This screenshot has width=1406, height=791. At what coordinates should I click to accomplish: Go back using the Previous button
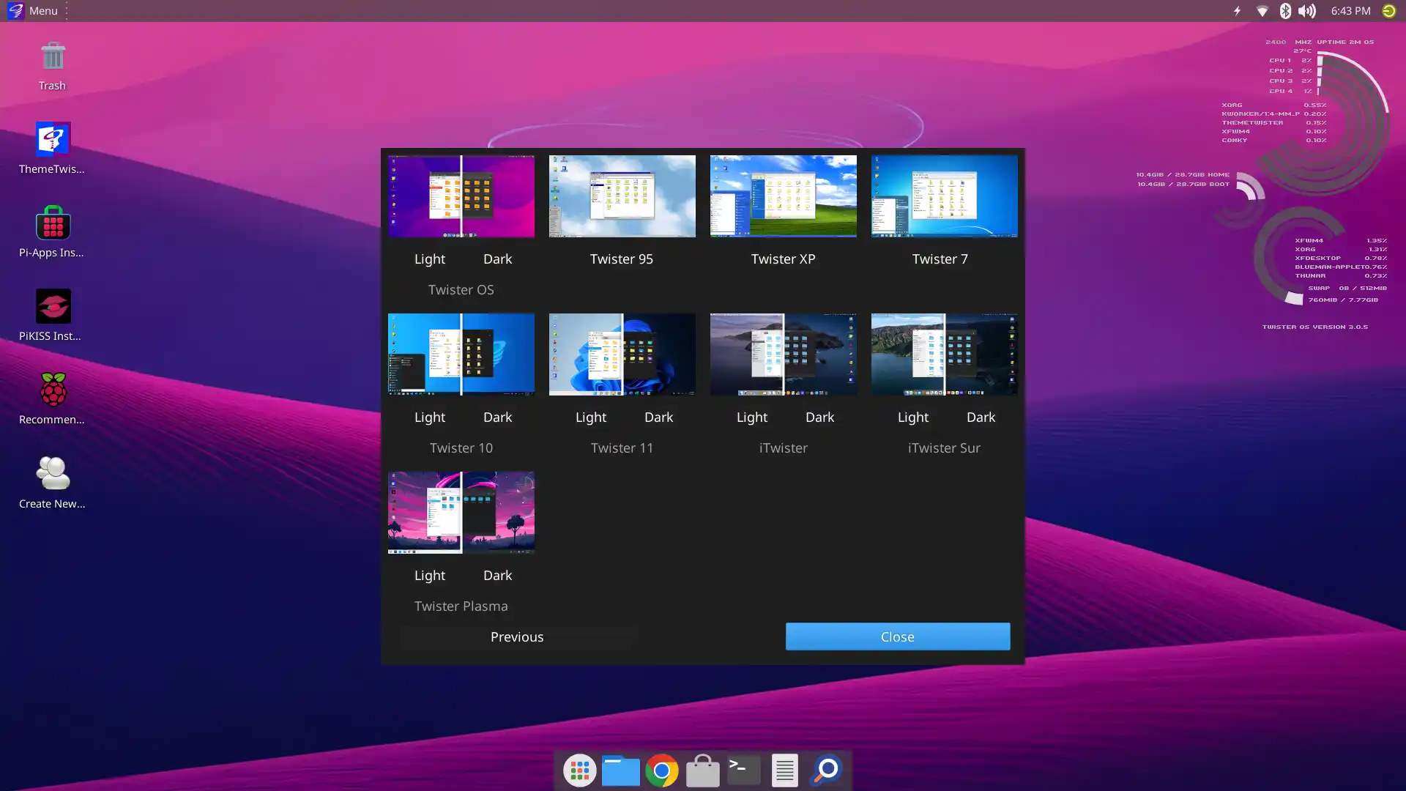[517, 636]
